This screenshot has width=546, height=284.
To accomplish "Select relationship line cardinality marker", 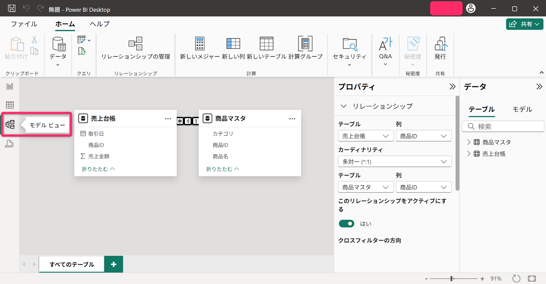I will (x=188, y=121).
